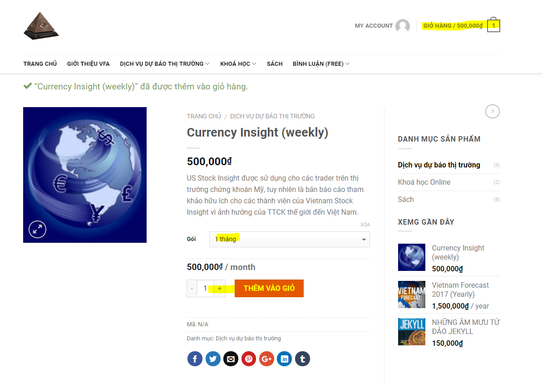Open the Gói package dropdown

click(x=289, y=240)
